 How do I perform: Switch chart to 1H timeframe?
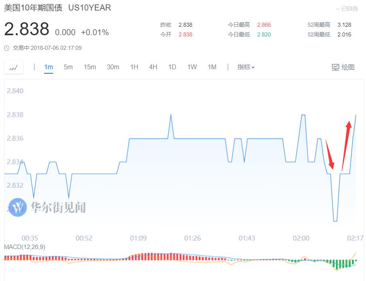click(x=134, y=67)
